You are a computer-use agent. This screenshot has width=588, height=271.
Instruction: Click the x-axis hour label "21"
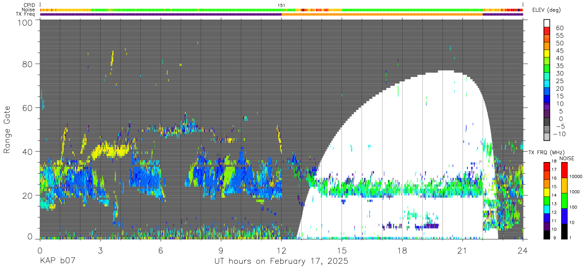(463, 249)
